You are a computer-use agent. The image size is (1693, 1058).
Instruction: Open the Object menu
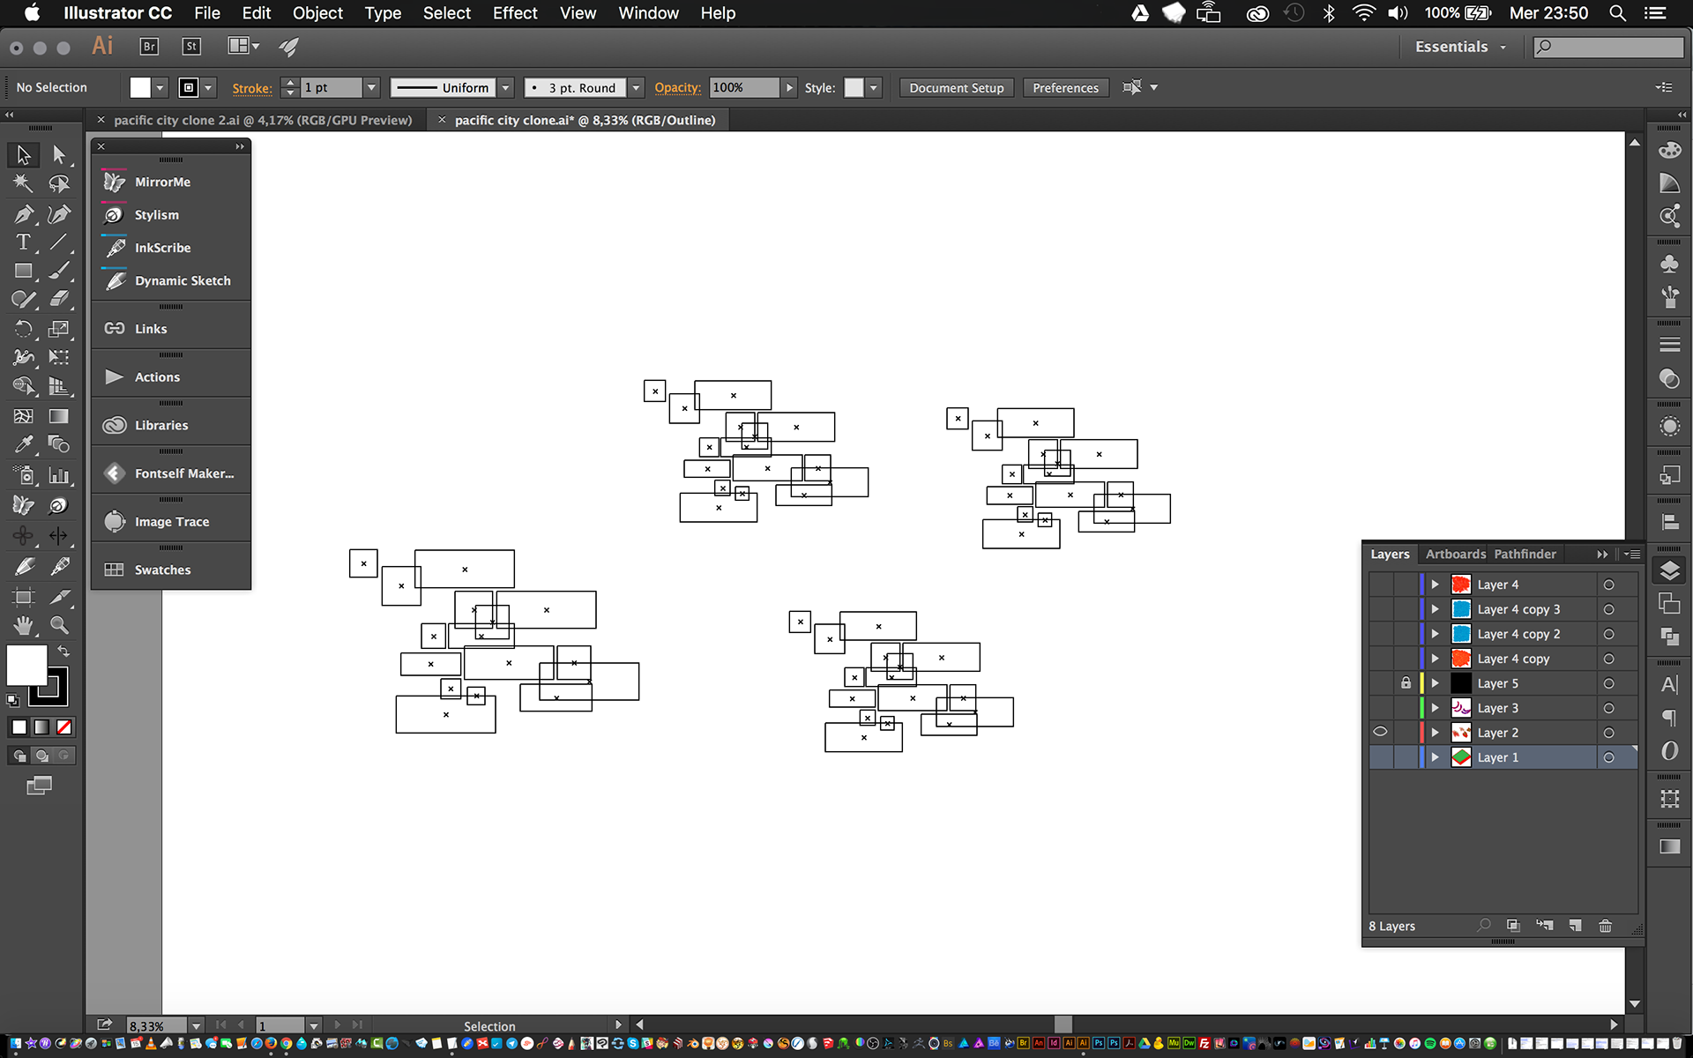[x=317, y=13]
